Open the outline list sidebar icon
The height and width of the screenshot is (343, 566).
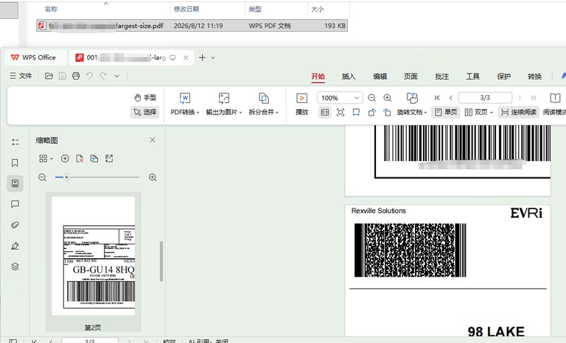point(15,142)
